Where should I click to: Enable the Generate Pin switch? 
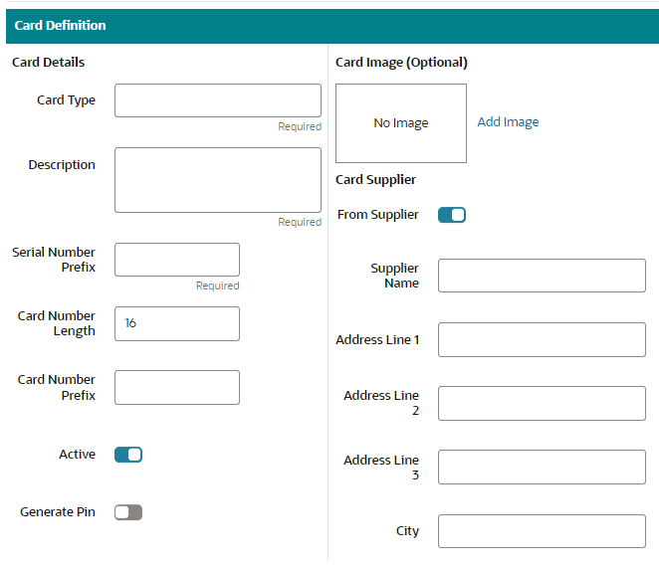(x=128, y=512)
